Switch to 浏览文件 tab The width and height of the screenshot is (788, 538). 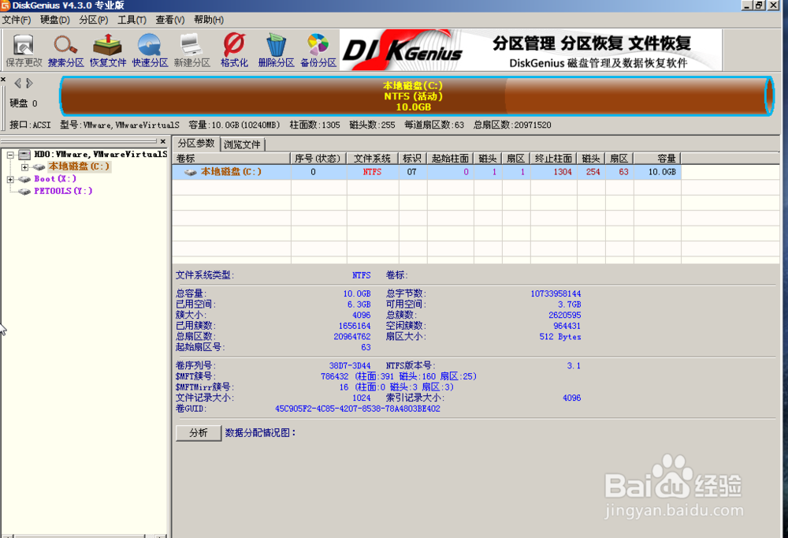(242, 144)
